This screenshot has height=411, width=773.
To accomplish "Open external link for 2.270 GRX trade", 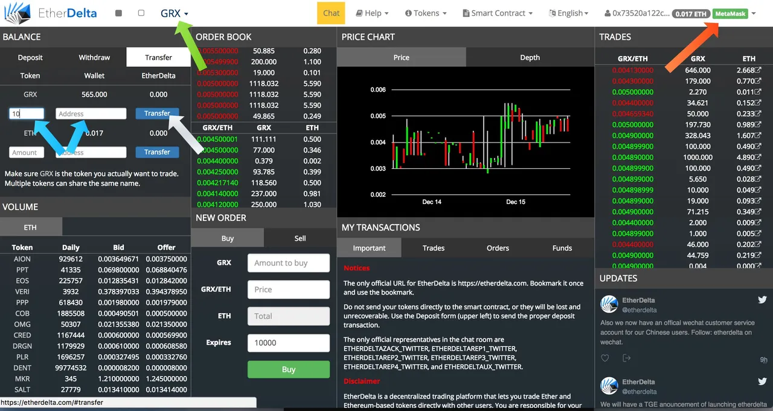I will 758,92.
